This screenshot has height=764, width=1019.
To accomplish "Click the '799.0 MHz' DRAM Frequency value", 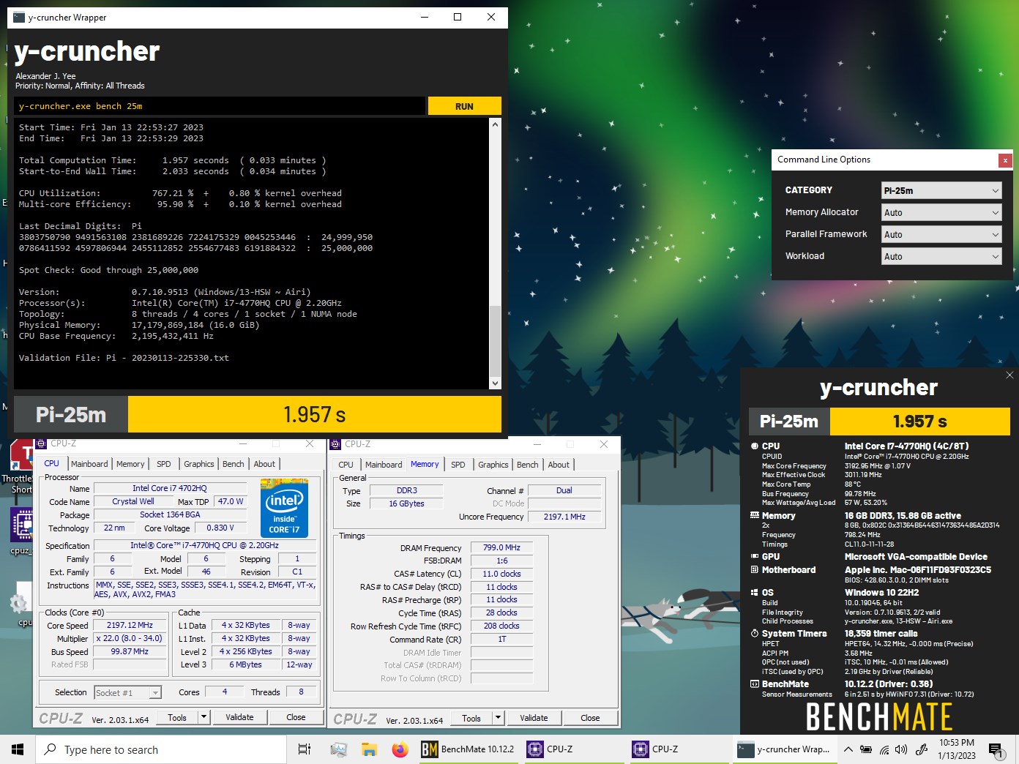I will (x=501, y=547).
